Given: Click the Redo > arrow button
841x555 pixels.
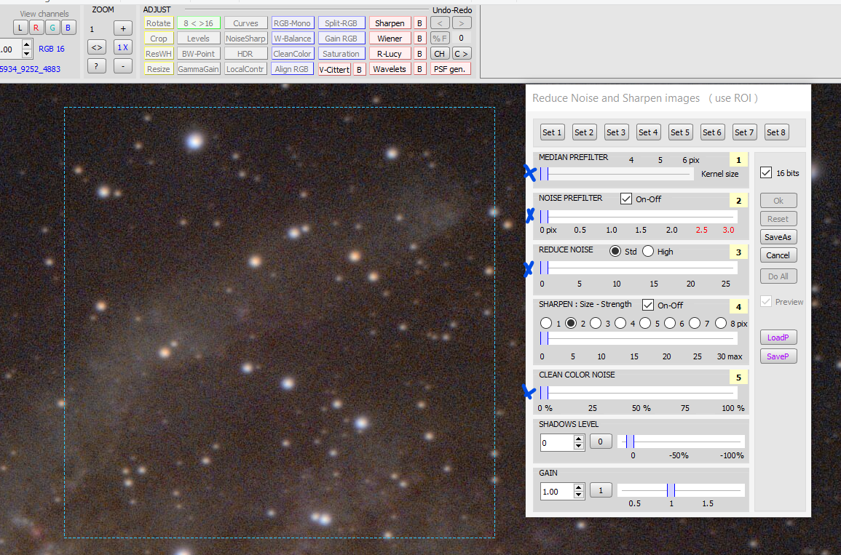Looking at the screenshot, I should coord(462,23).
